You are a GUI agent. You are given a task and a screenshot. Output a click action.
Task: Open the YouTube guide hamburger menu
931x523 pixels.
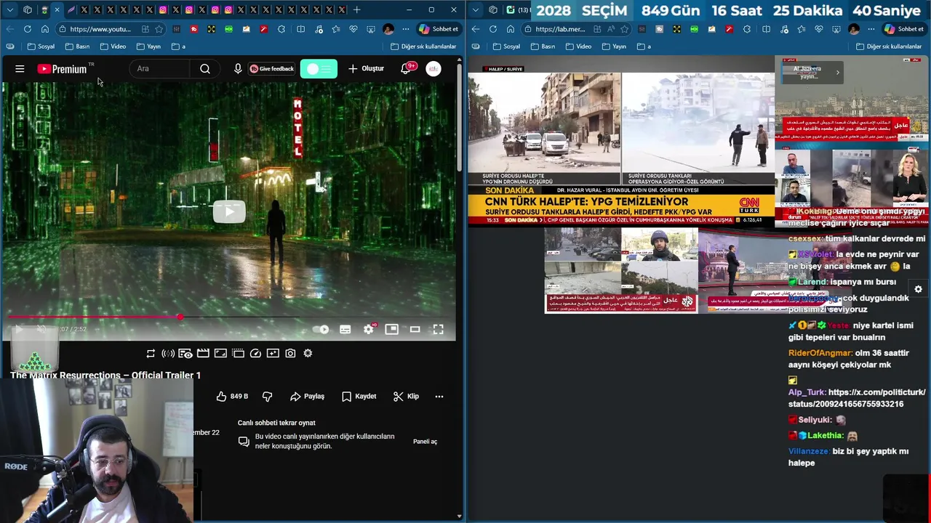click(20, 69)
